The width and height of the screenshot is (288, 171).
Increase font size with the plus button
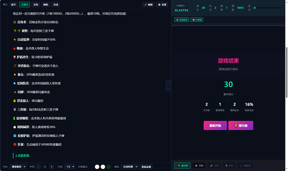pyautogui.click(x=52, y=167)
